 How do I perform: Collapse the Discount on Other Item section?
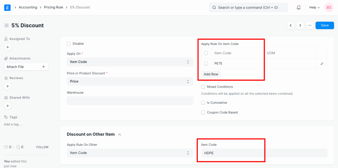click(119, 135)
